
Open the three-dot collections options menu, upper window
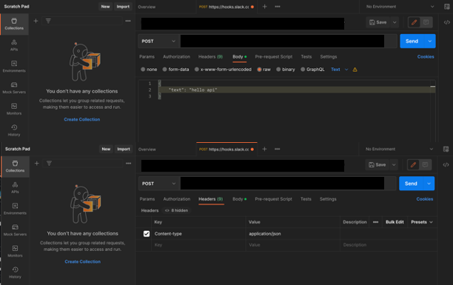point(128,21)
